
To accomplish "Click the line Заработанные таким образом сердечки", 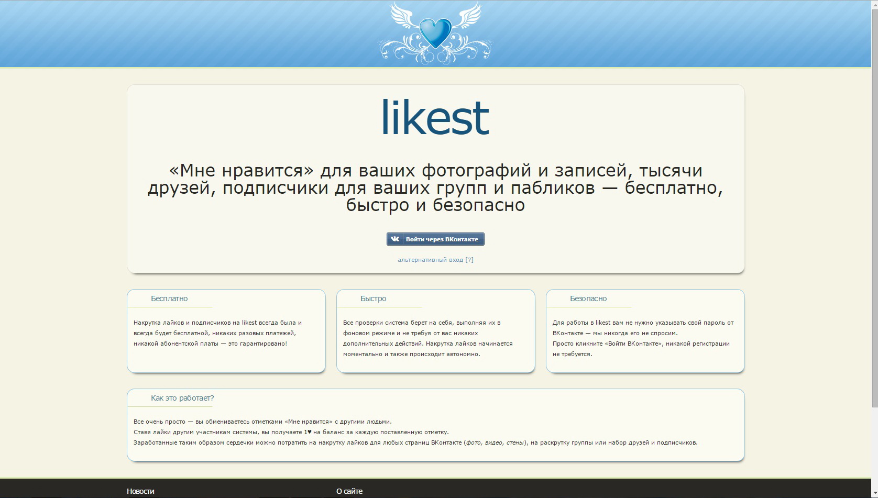I will [x=415, y=442].
